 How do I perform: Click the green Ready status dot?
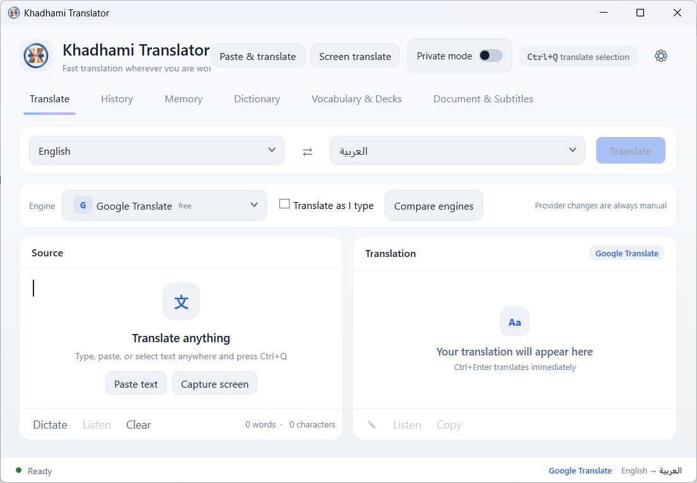click(19, 470)
